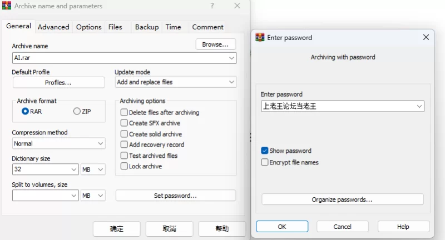This screenshot has width=445, height=240.
Task: Open the password history dropdown arrow
Action: [x=419, y=106]
